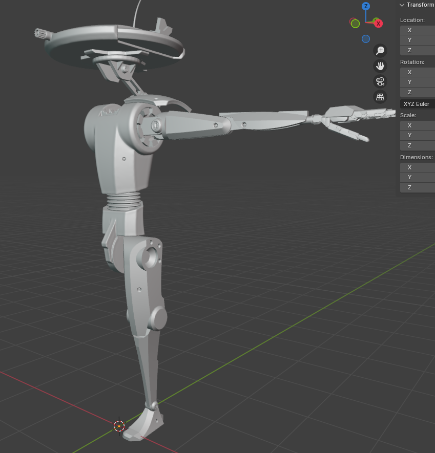Click the Location X field

417,30
